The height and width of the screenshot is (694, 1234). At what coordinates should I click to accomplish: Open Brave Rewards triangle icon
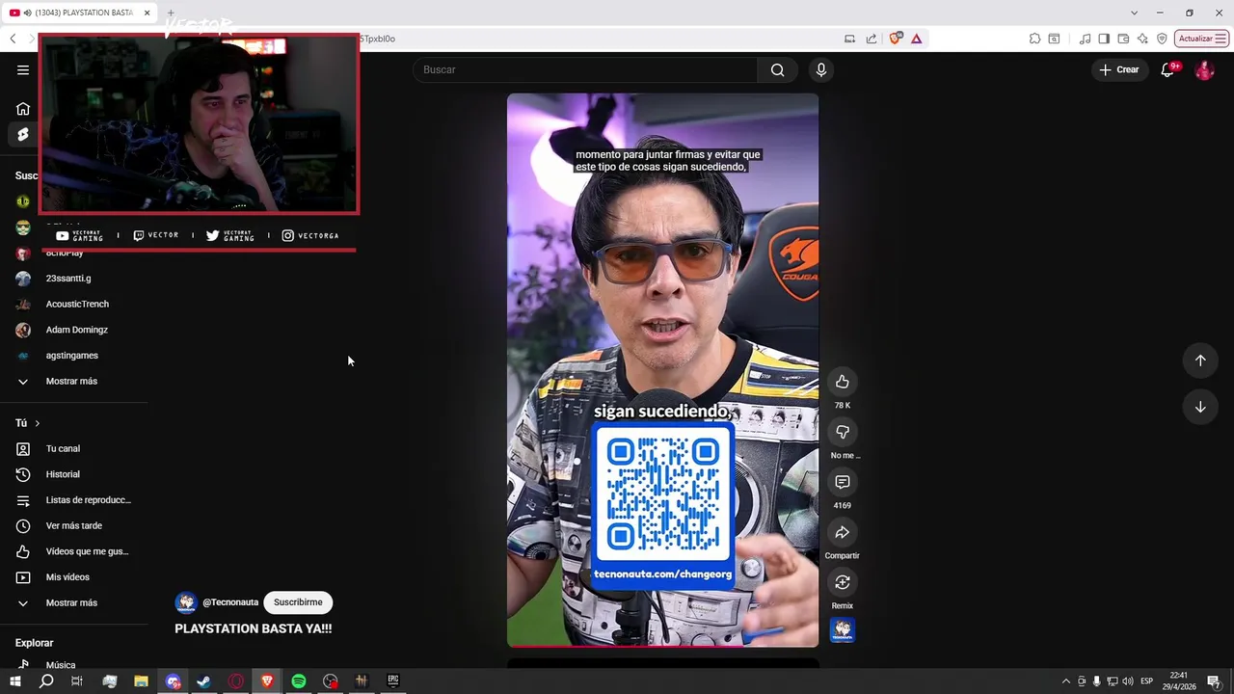(x=916, y=39)
